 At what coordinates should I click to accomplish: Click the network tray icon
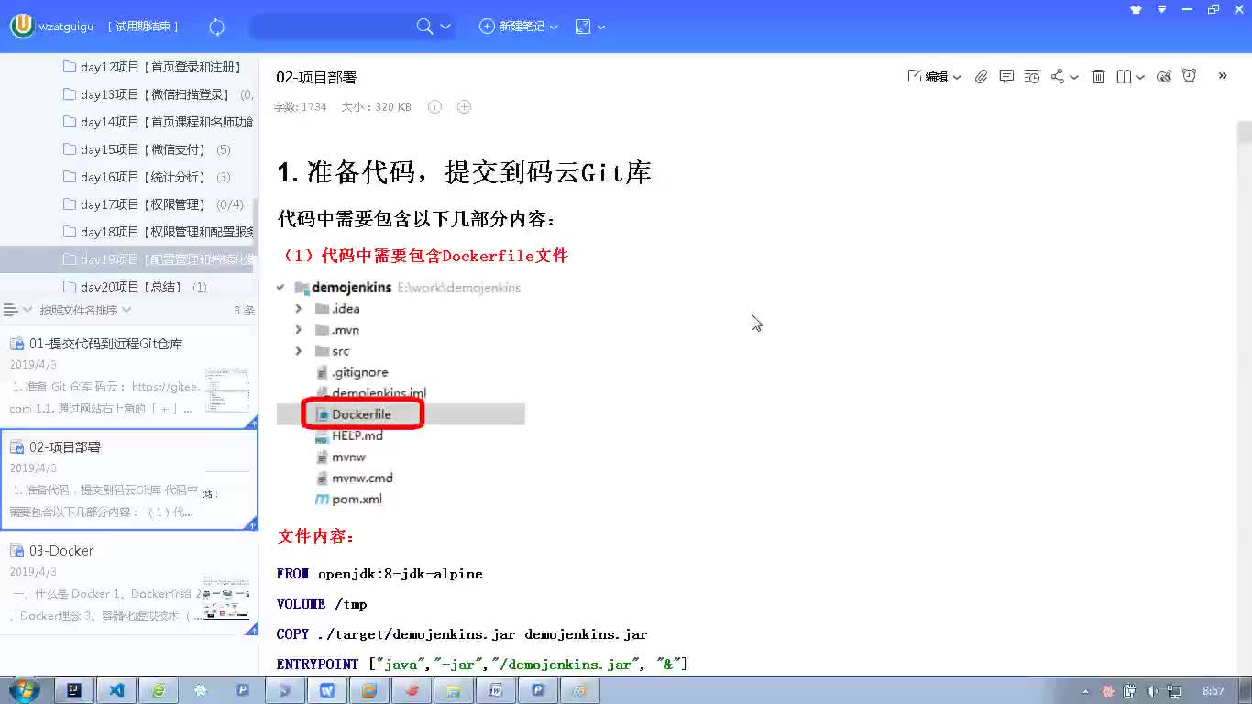point(1172,691)
